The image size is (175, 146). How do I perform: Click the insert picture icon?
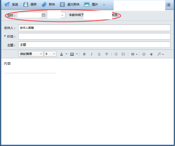[x=87, y=5]
